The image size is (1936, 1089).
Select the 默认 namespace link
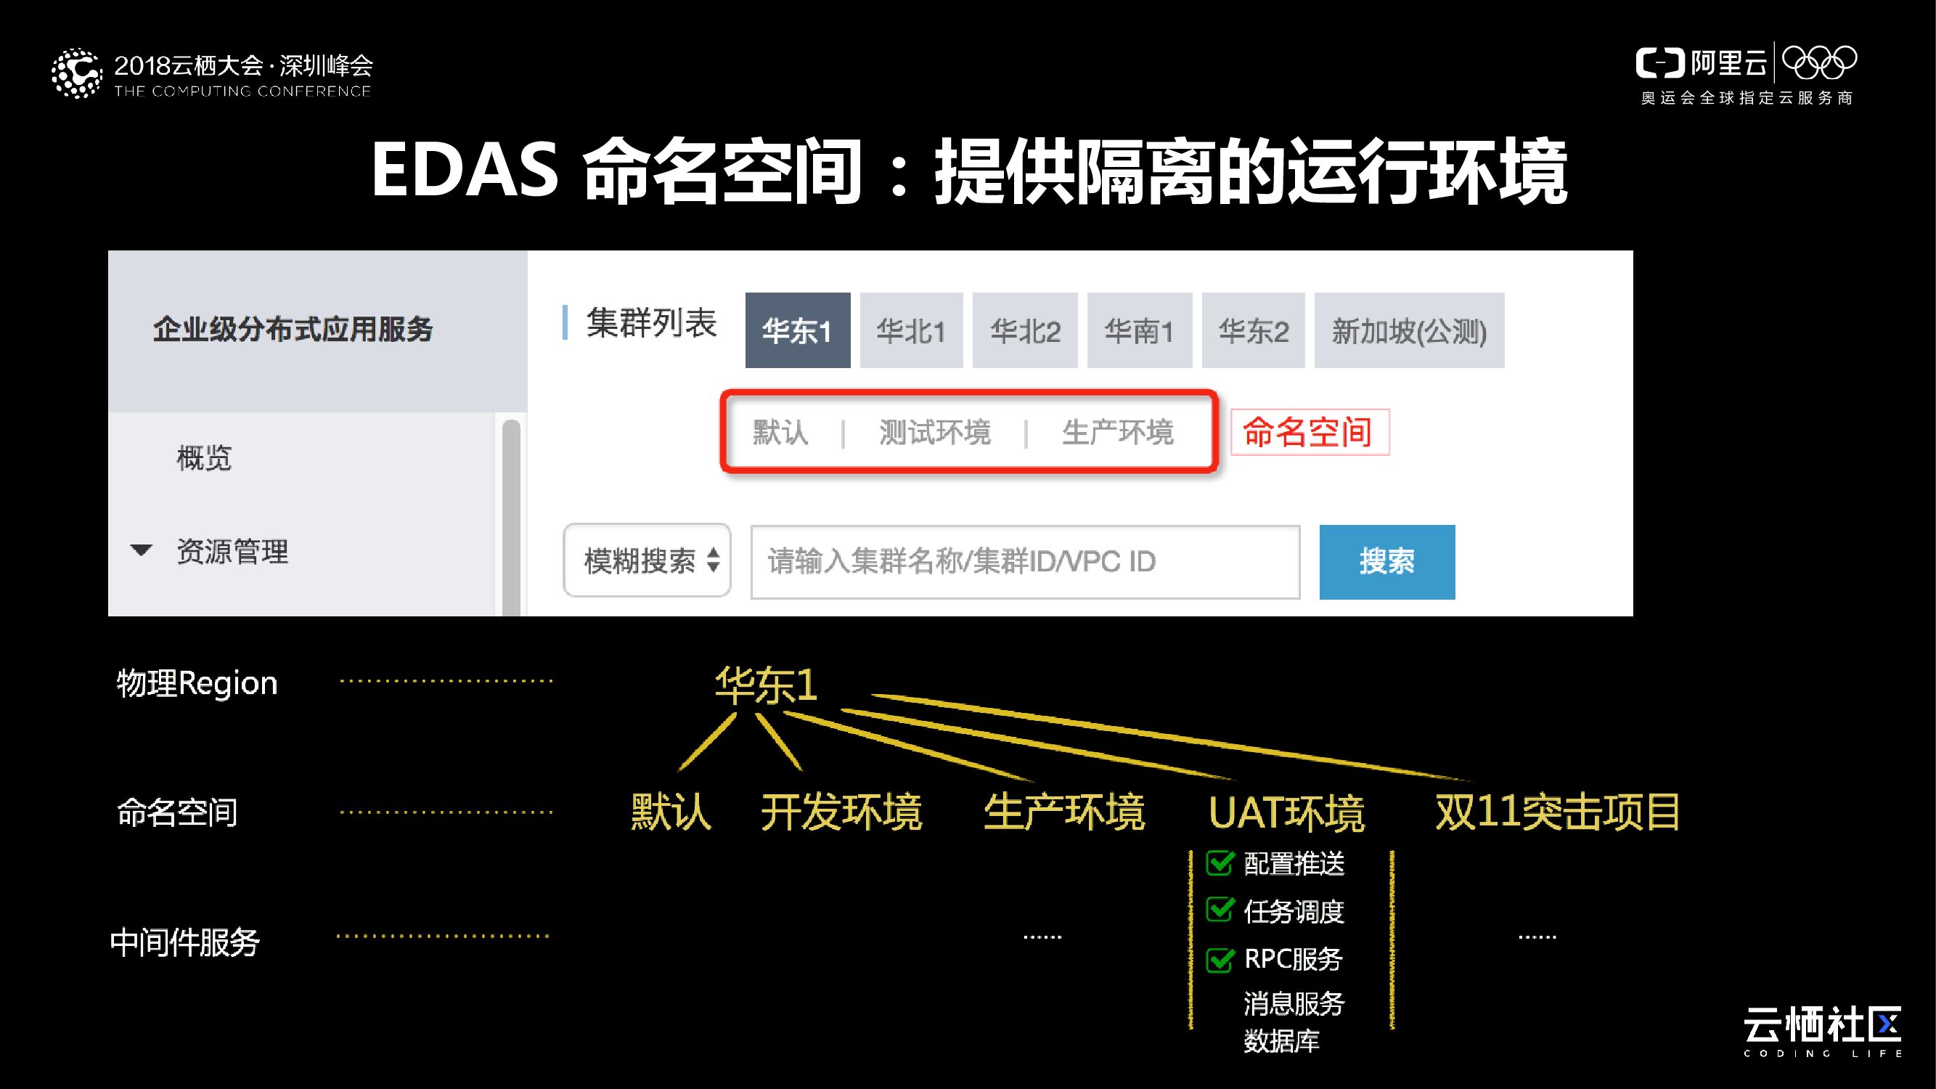coord(780,432)
